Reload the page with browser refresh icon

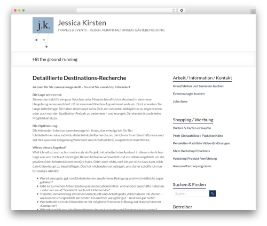pyautogui.click(x=174, y=11)
